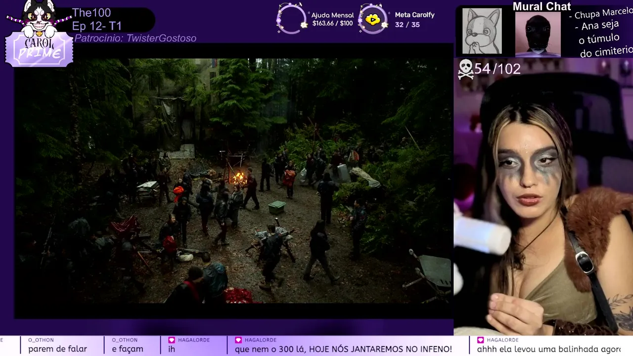Viewport: 633px width, 356px height.
Task: Click HAGALORDE username above 'ih'
Action: [193, 340]
